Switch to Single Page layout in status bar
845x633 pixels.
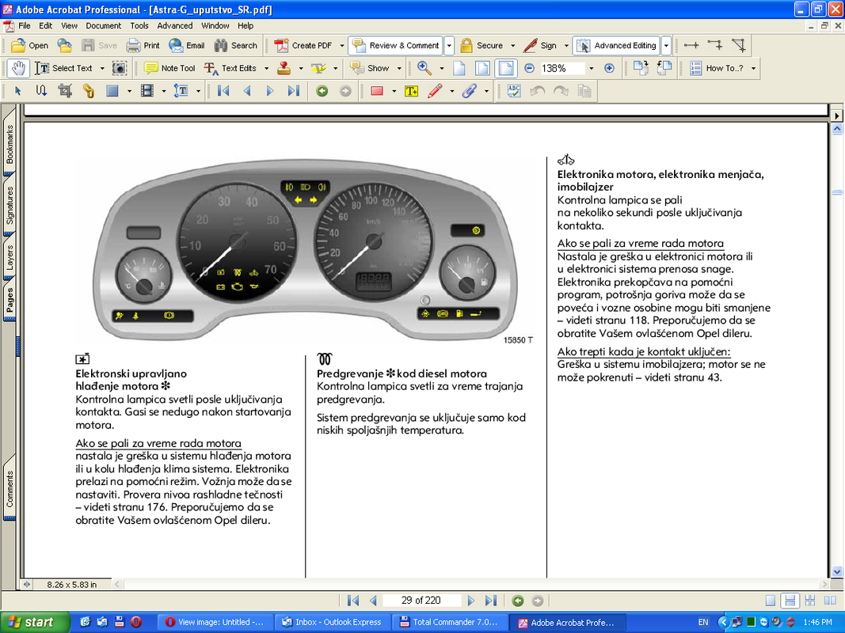771,601
